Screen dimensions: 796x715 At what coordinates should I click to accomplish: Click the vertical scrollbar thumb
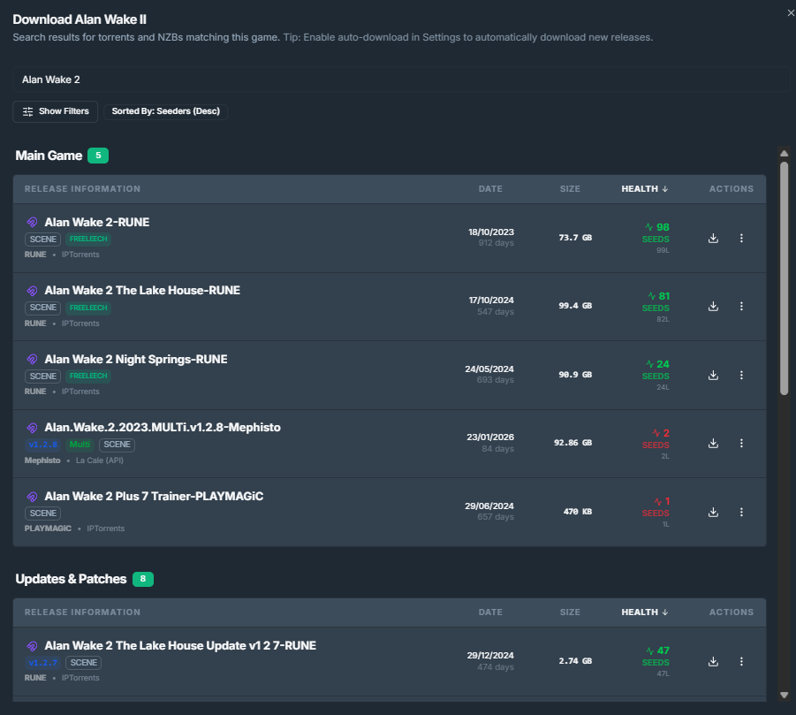click(784, 278)
